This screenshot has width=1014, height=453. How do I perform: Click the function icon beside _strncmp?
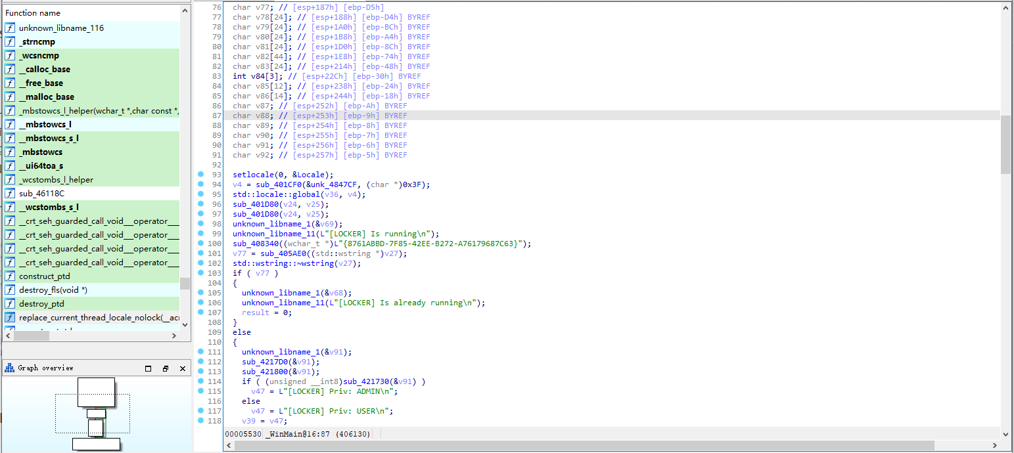10,42
